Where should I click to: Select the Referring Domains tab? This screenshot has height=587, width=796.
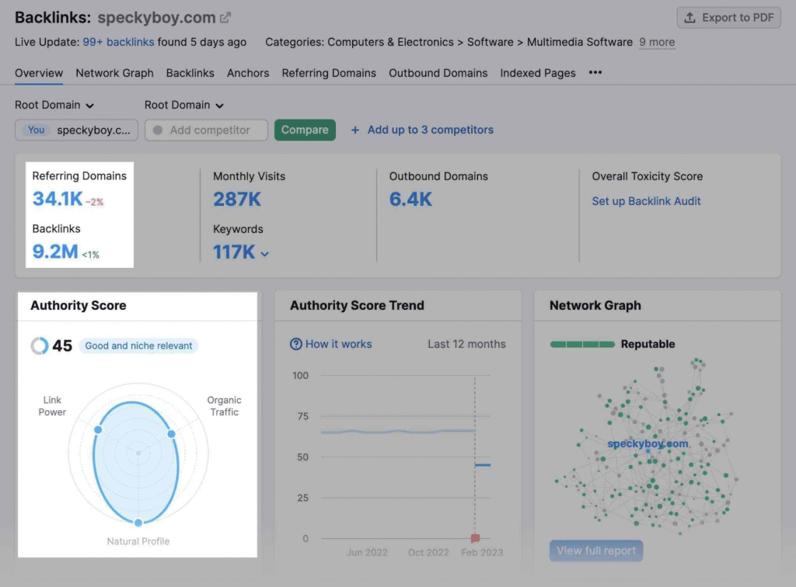[x=328, y=72]
